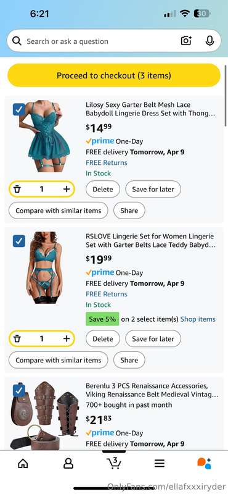Open camera lens search icon
The width and height of the screenshot is (228, 494).
[x=186, y=41]
